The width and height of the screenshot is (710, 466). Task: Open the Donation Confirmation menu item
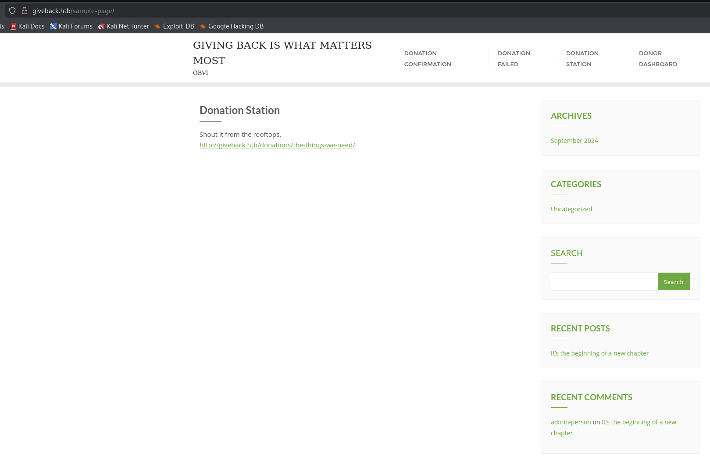[428, 58]
